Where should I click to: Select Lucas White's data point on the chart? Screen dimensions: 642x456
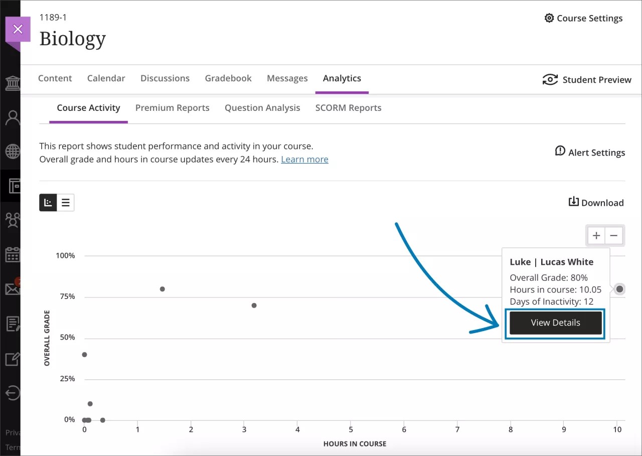[x=619, y=289]
